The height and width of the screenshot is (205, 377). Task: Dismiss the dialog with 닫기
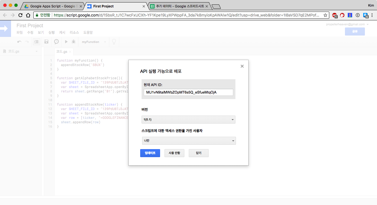tap(198, 153)
